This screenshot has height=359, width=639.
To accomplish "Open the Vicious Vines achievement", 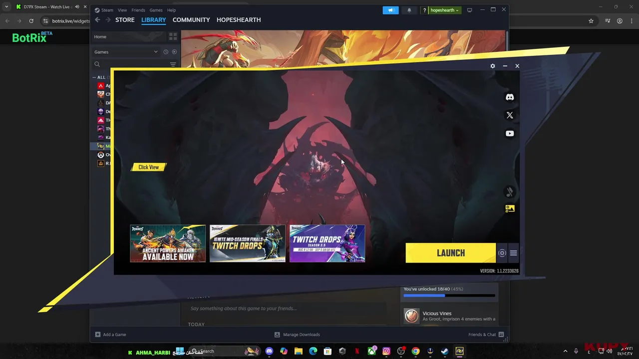I will pos(449,316).
